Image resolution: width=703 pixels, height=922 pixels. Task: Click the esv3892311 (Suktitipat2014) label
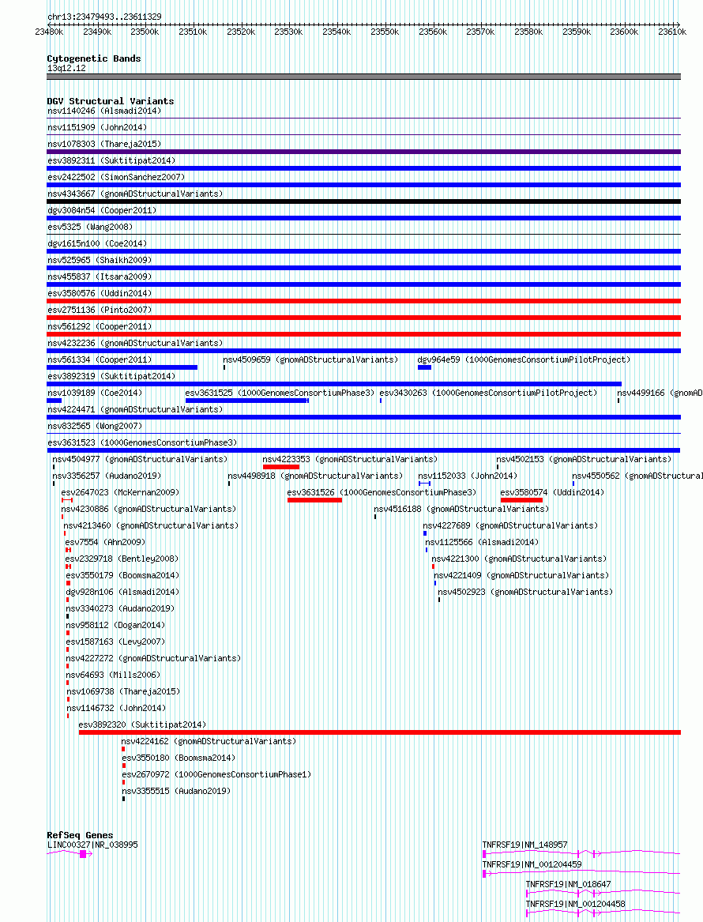(x=111, y=160)
